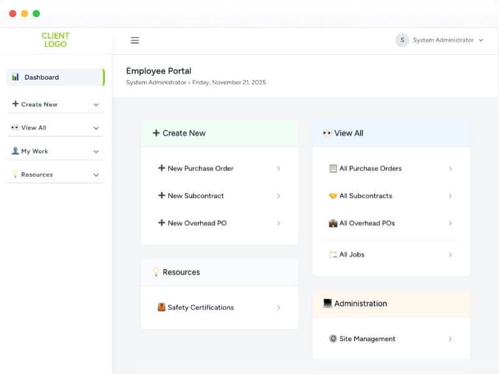
Task: Click the Site Management gear icon
Action: 332,338
